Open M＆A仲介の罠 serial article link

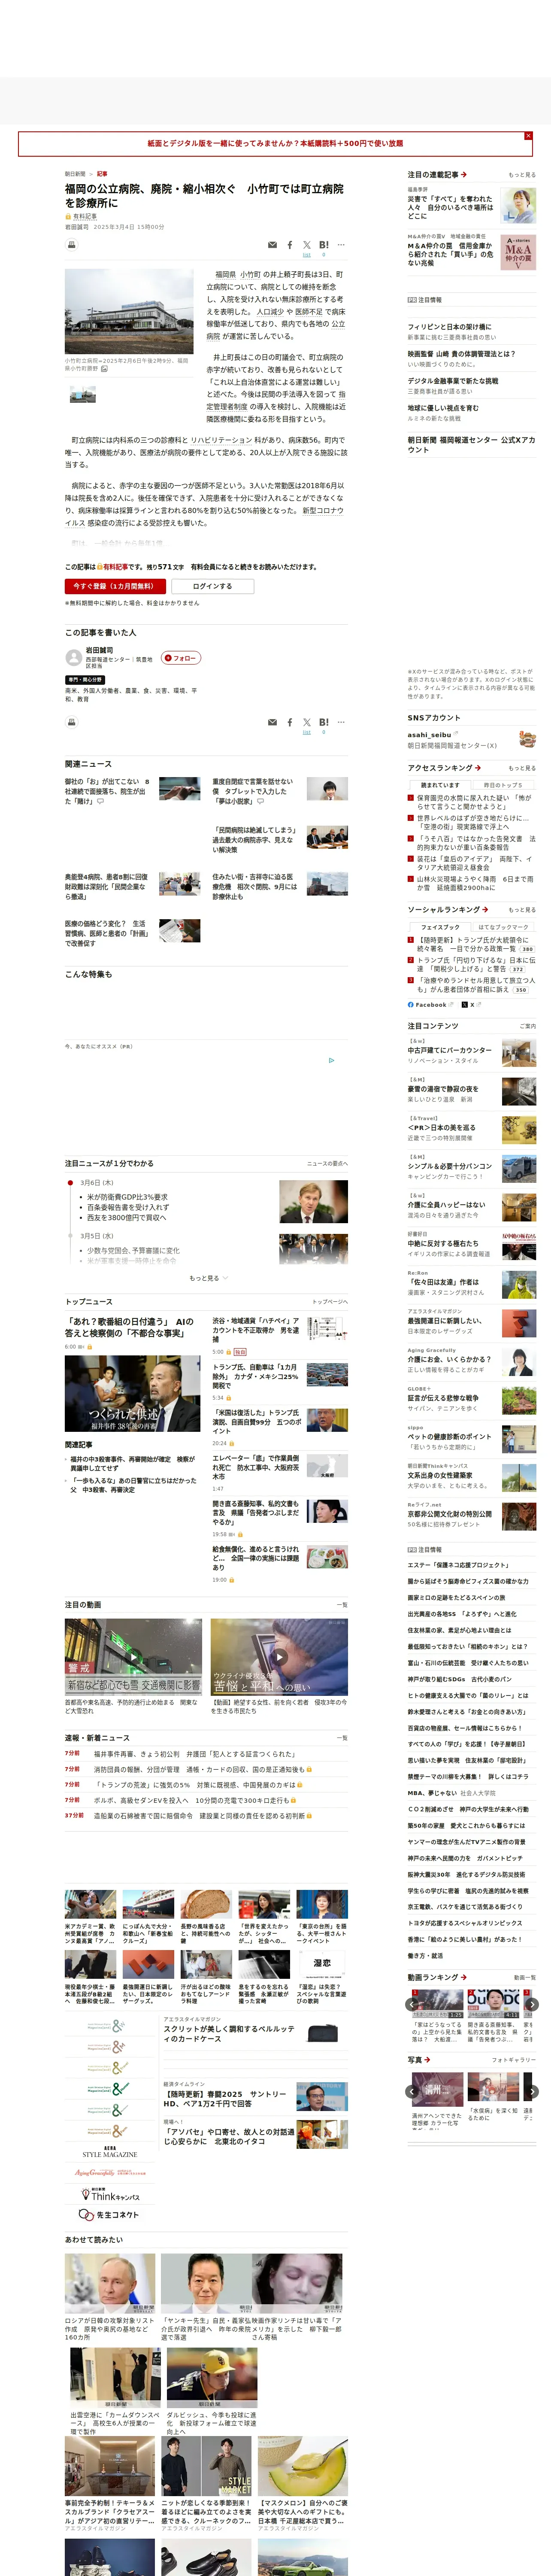coord(450,254)
